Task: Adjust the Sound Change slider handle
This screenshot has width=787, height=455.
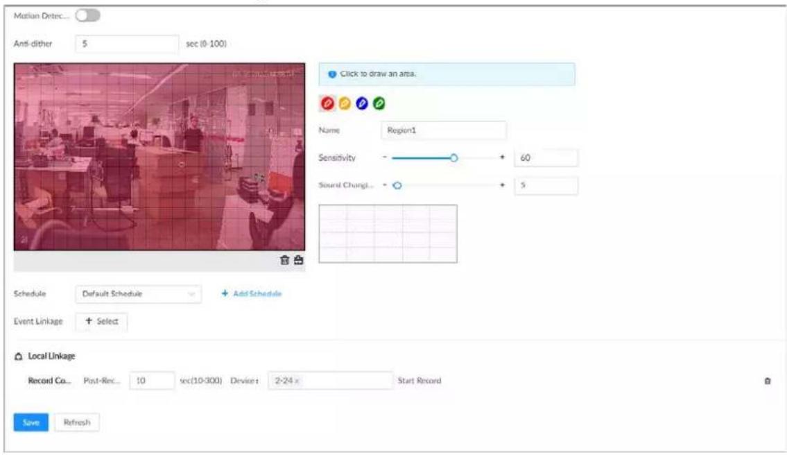Action: [397, 185]
